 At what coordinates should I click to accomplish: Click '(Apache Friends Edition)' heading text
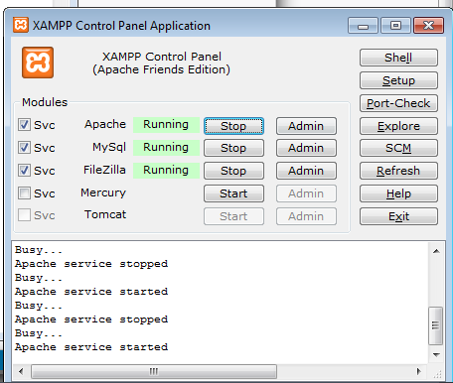click(161, 69)
